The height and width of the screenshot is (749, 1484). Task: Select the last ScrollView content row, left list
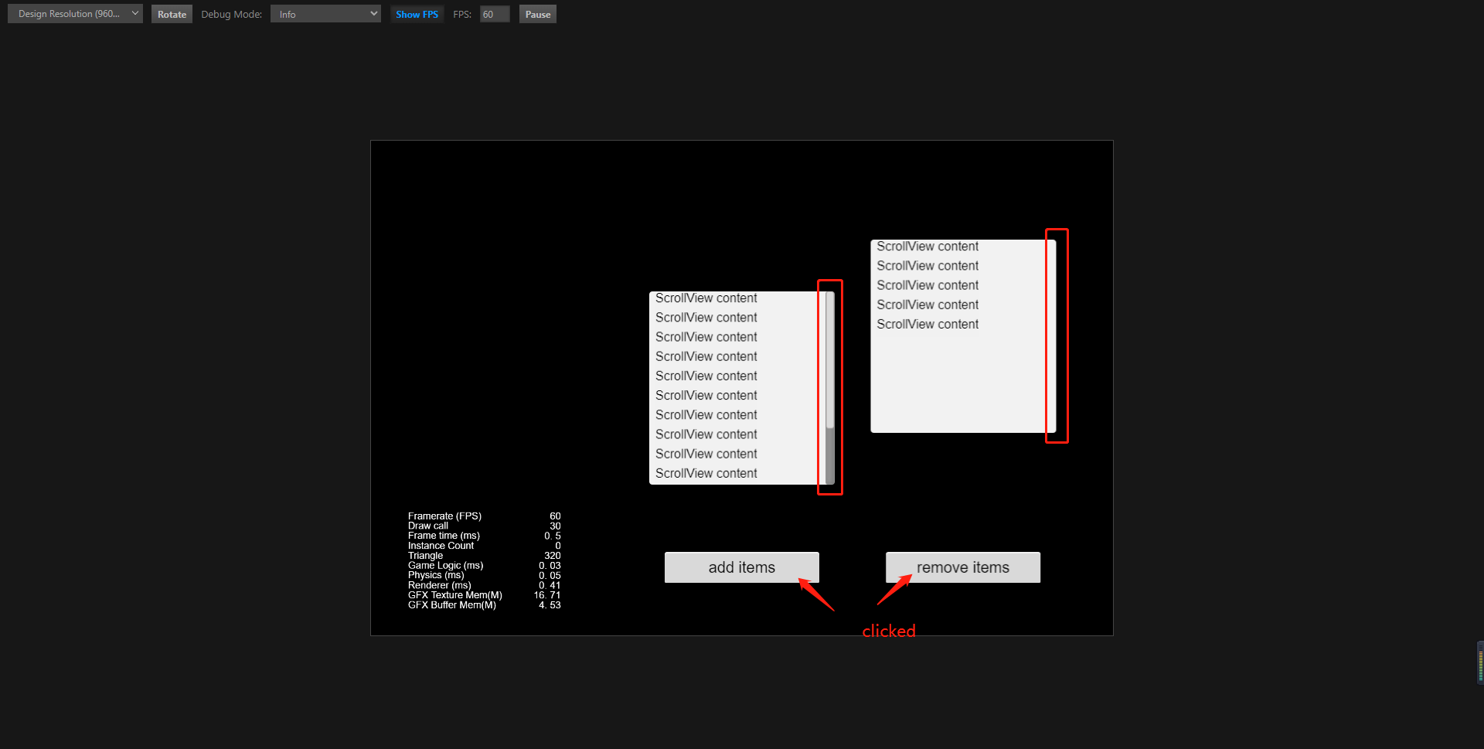coord(706,472)
